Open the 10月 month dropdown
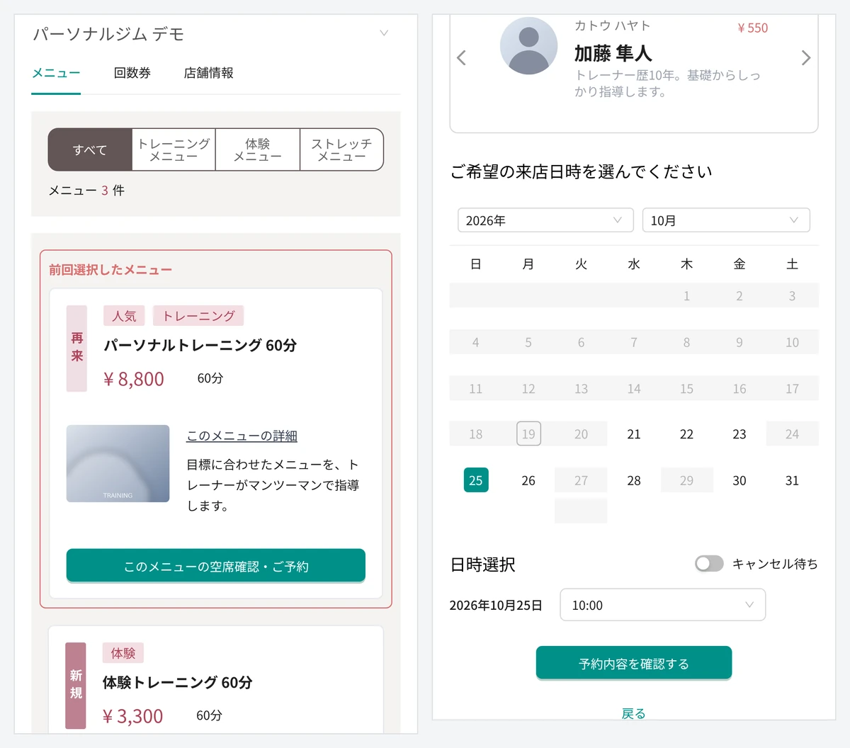Viewport: 850px width, 748px height. (726, 220)
